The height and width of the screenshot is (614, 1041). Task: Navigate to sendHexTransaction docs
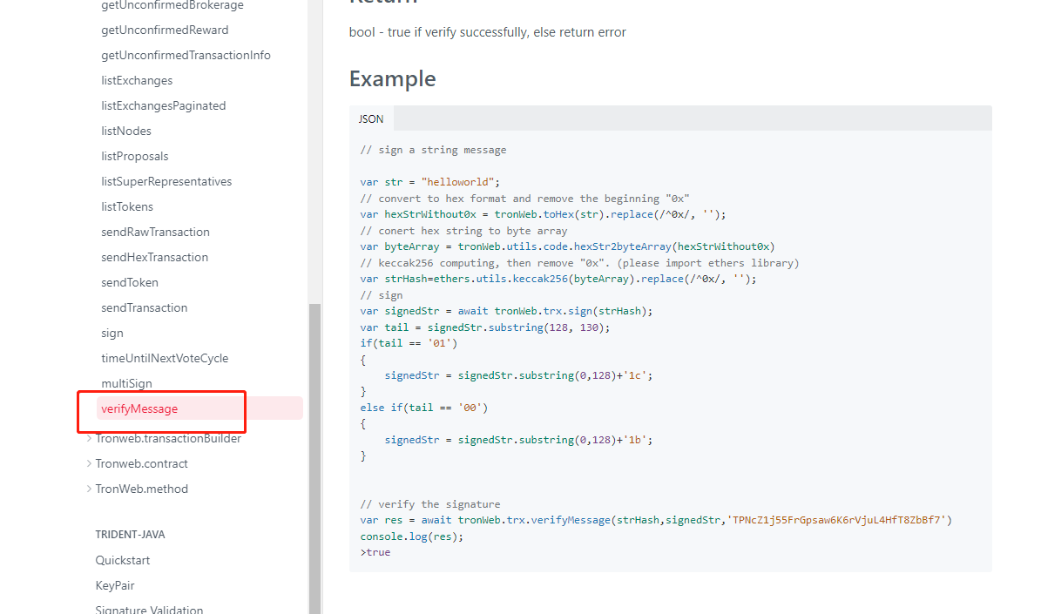pos(155,257)
